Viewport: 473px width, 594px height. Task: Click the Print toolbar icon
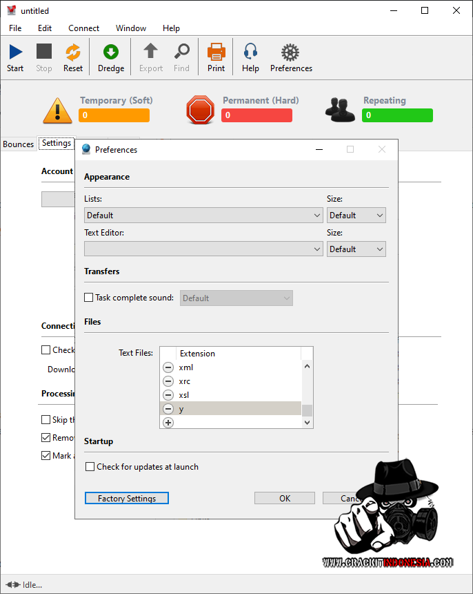coord(216,52)
